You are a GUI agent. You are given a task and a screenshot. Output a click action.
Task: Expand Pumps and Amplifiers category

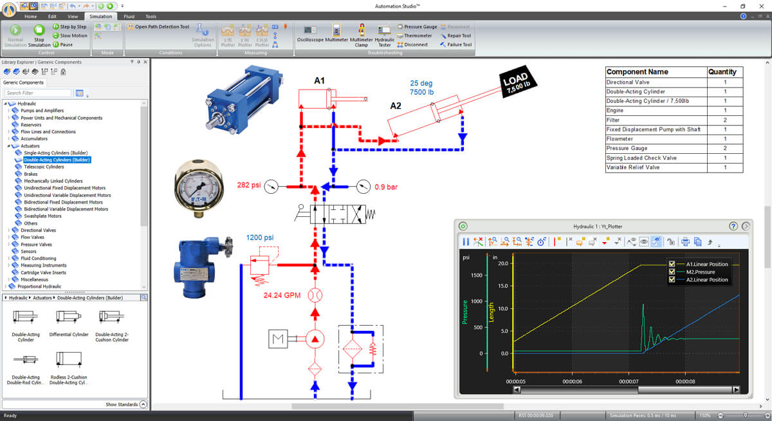pos(9,111)
